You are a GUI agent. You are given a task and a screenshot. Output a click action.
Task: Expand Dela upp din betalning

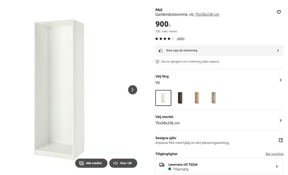pyautogui.click(x=278, y=50)
